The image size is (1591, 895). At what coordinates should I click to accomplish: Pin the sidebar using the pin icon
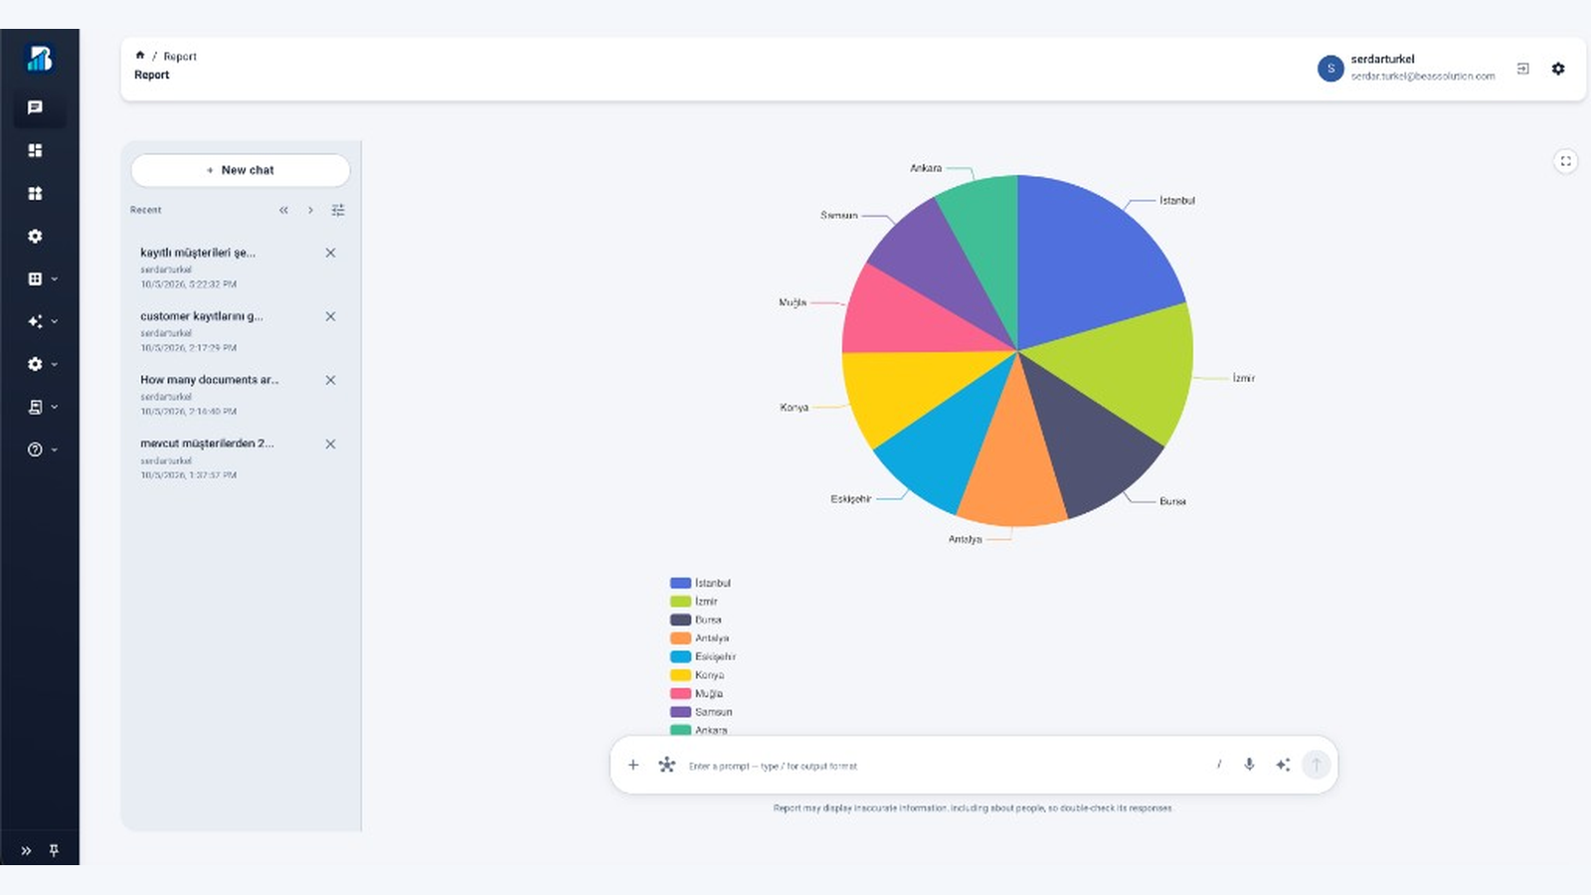pos(54,850)
